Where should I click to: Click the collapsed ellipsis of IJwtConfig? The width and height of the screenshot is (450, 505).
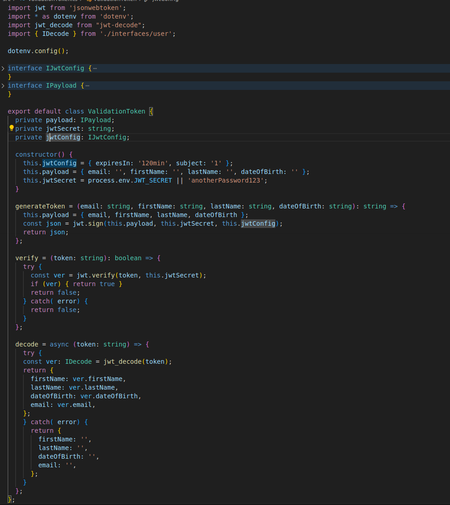[x=94, y=68]
